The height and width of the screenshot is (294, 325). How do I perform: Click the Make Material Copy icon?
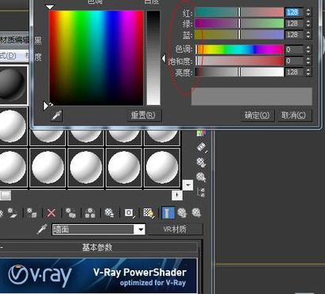pyautogui.click(x=71, y=213)
